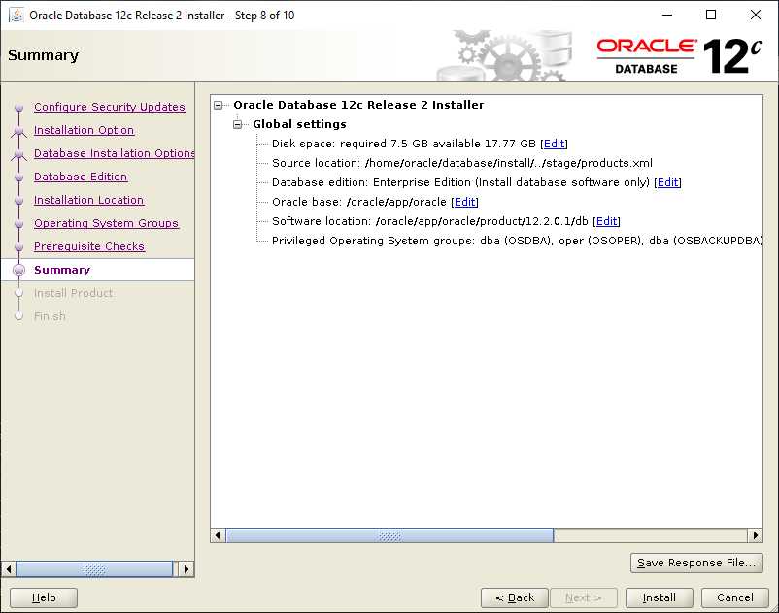Minimize the installer window
779x613 pixels.
(667, 15)
